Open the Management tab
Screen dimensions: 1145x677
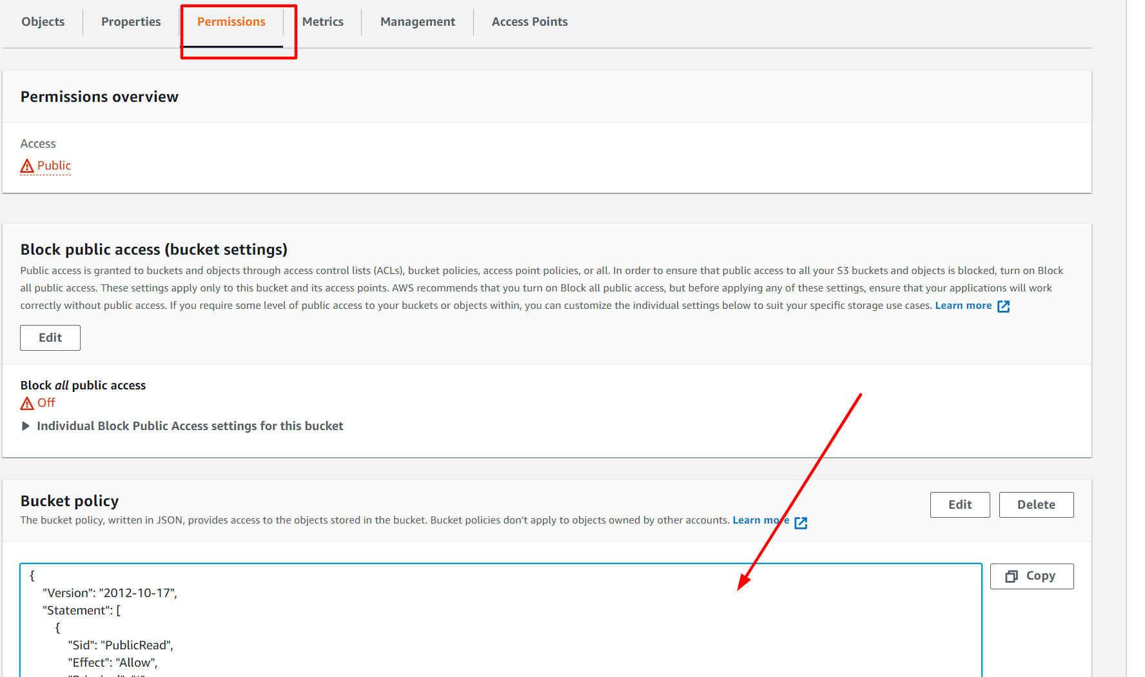point(418,22)
